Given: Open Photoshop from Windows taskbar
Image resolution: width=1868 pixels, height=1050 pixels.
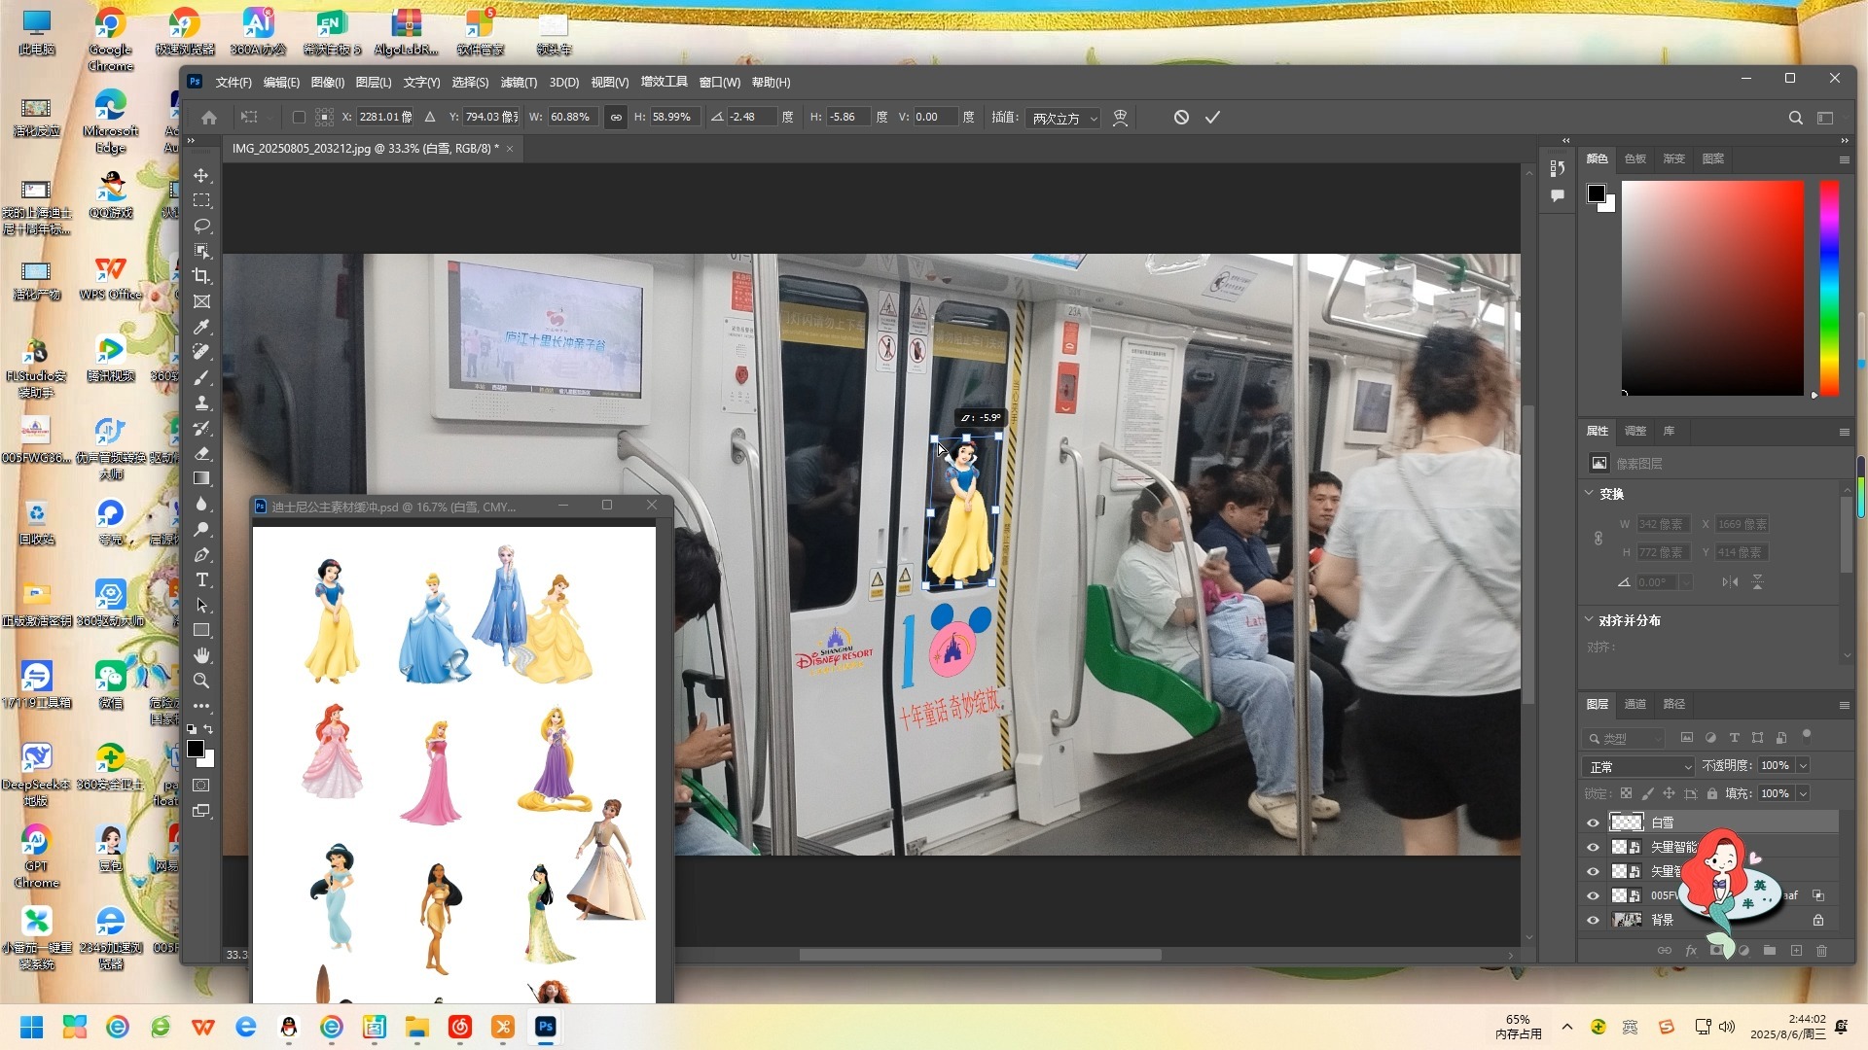Looking at the screenshot, I should point(546,1027).
